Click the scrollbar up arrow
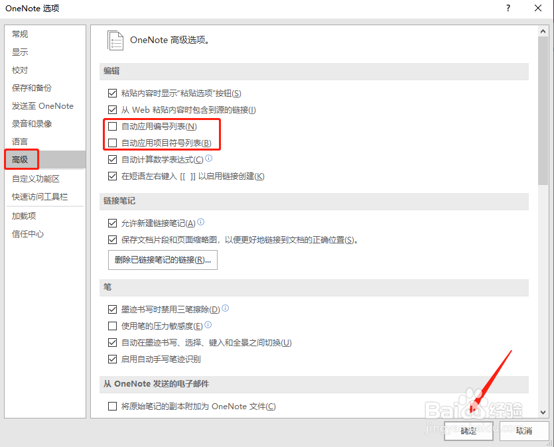Screen dimensions: 554x447 (x=543, y=31)
